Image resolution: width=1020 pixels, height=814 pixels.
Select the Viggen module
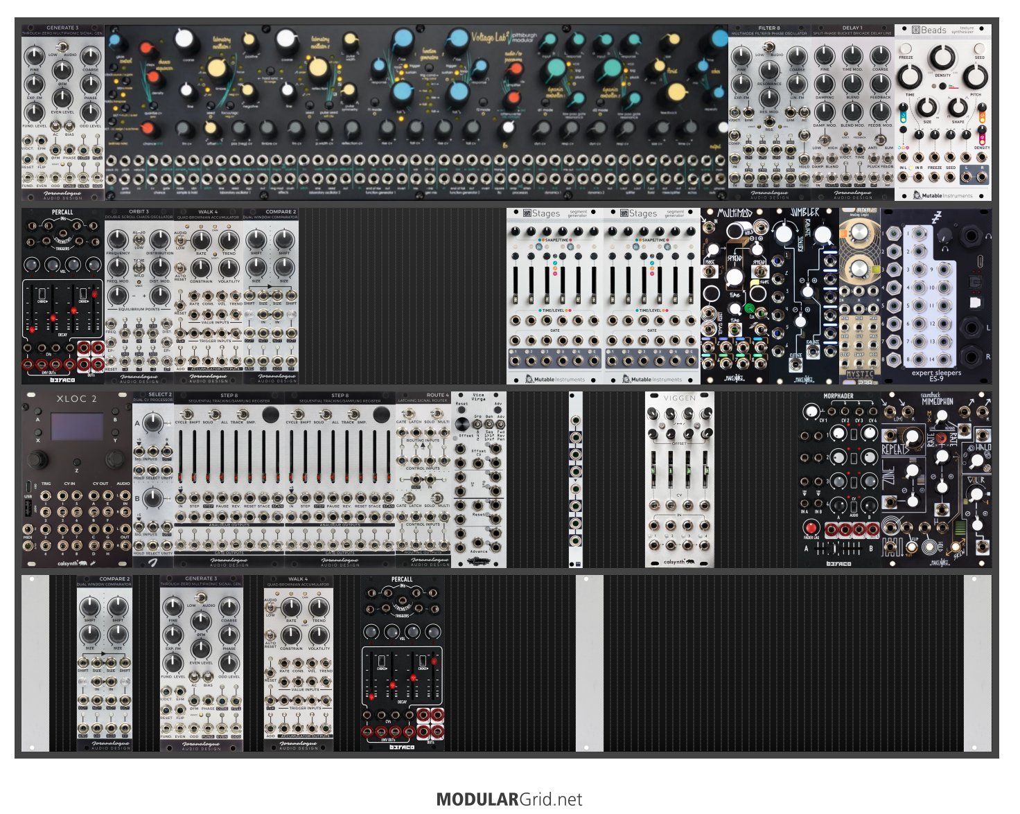(680, 479)
